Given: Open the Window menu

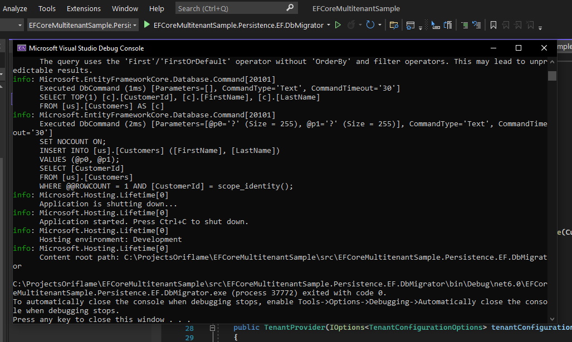Looking at the screenshot, I should [x=125, y=8].
